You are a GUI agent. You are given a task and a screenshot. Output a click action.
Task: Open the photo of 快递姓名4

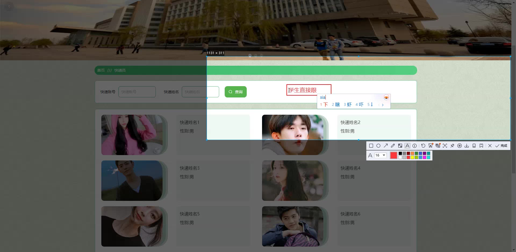[x=293, y=181]
